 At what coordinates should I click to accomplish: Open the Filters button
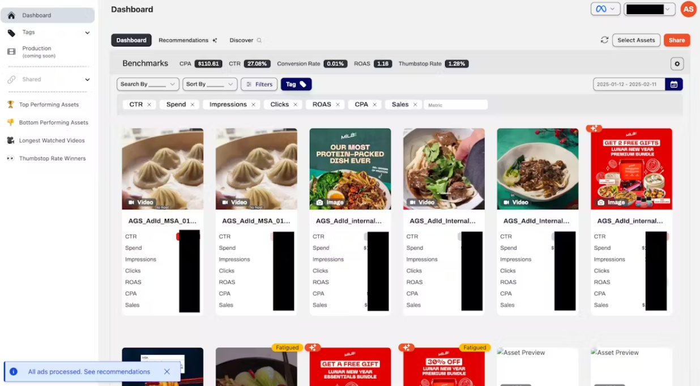point(259,84)
